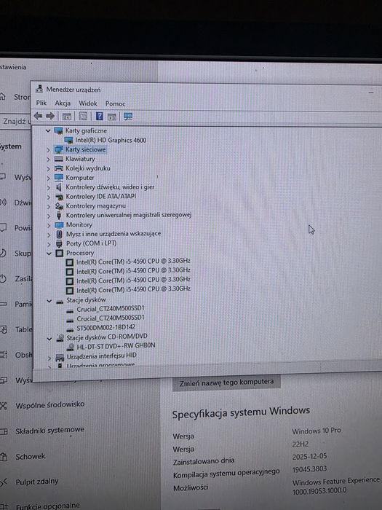Click the Klawiatury keyboard icon
The image size is (382, 510).
59,159
